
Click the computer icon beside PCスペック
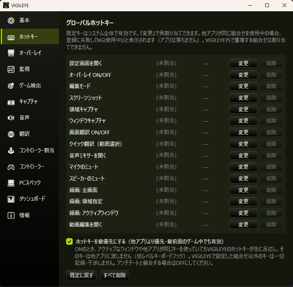point(11,183)
